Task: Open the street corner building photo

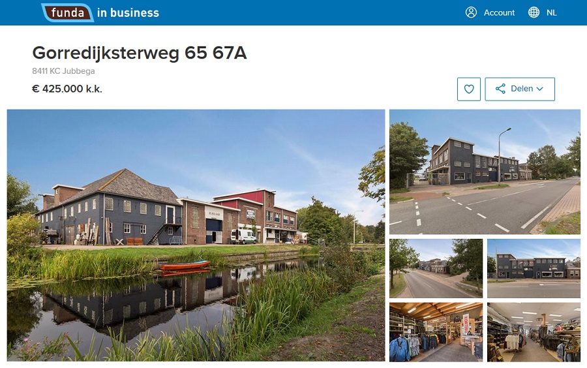Action: point(485,172)
